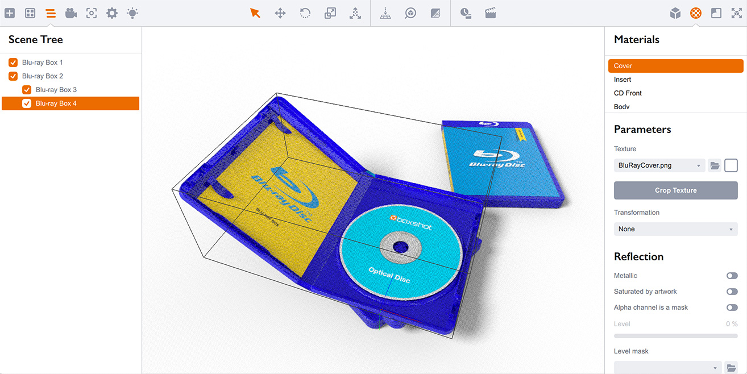This screenshot has width=747, height=374.
Task: Open the Materials checkered sphere icon
Action: [x=696, y=13]
